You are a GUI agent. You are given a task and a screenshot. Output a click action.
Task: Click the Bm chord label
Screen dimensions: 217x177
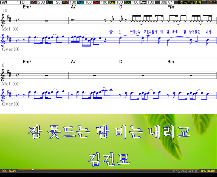click(x=171, y=62)
